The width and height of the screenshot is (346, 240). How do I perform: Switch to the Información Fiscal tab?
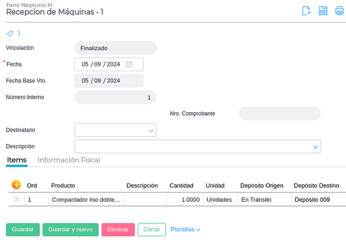(x=69, y=160)
